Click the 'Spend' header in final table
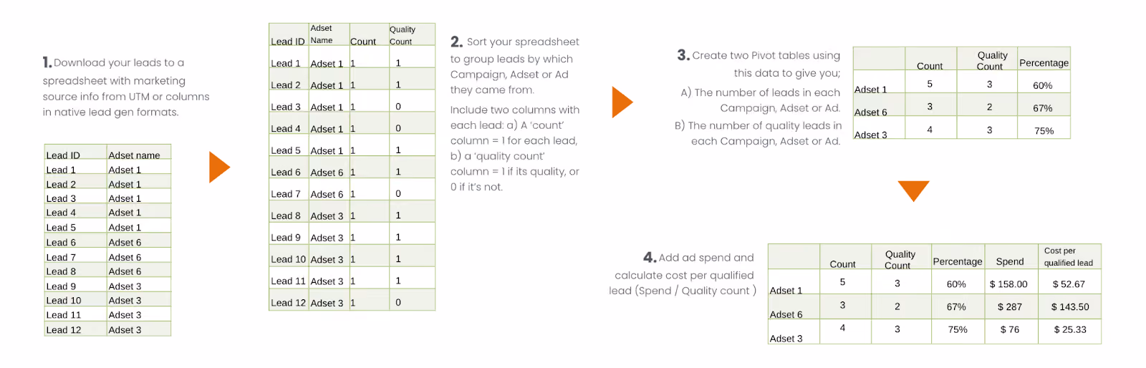 [1010, 262]
